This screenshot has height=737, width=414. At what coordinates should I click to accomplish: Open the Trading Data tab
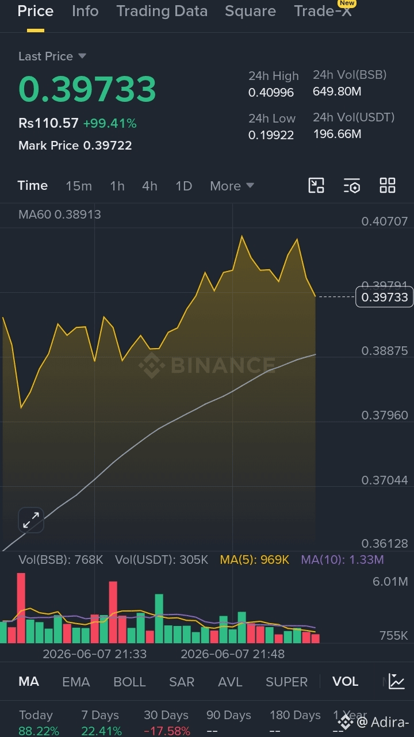(x=162, y=11)
